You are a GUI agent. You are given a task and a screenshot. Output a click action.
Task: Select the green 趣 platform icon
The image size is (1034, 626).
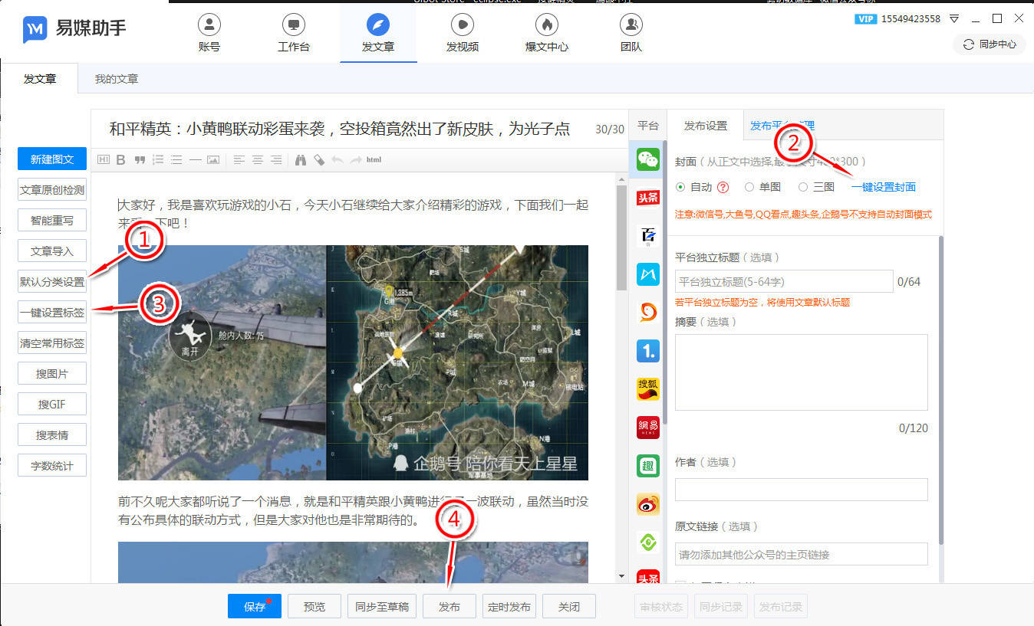point(648,466)
